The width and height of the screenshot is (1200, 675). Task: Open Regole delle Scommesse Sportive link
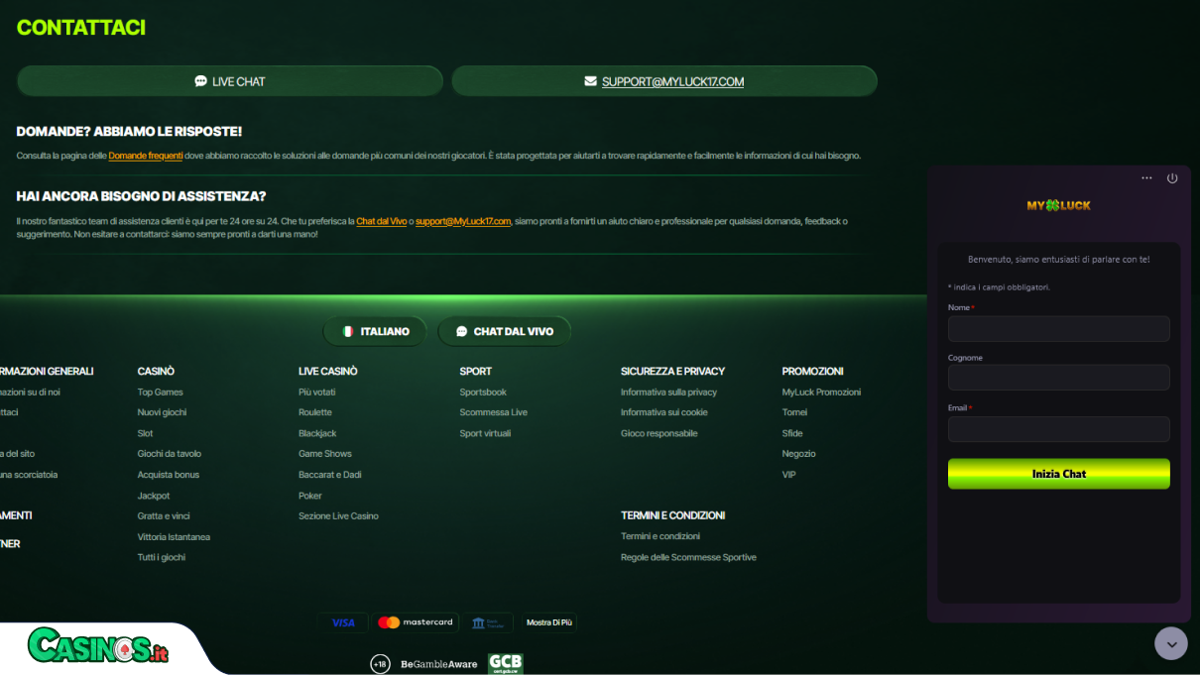688,557
